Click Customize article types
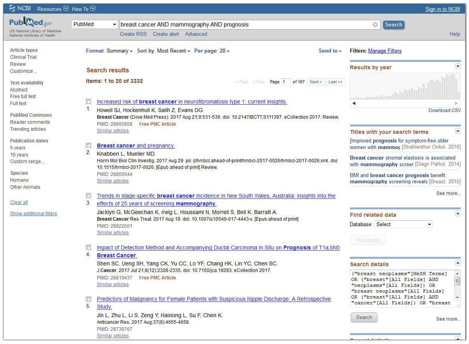 24,71
